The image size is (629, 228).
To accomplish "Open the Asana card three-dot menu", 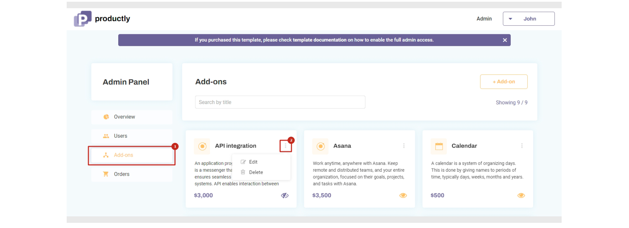I will (404, 146).
